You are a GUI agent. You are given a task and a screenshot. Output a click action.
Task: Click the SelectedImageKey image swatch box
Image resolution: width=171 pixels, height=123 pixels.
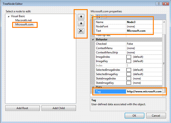129,74
